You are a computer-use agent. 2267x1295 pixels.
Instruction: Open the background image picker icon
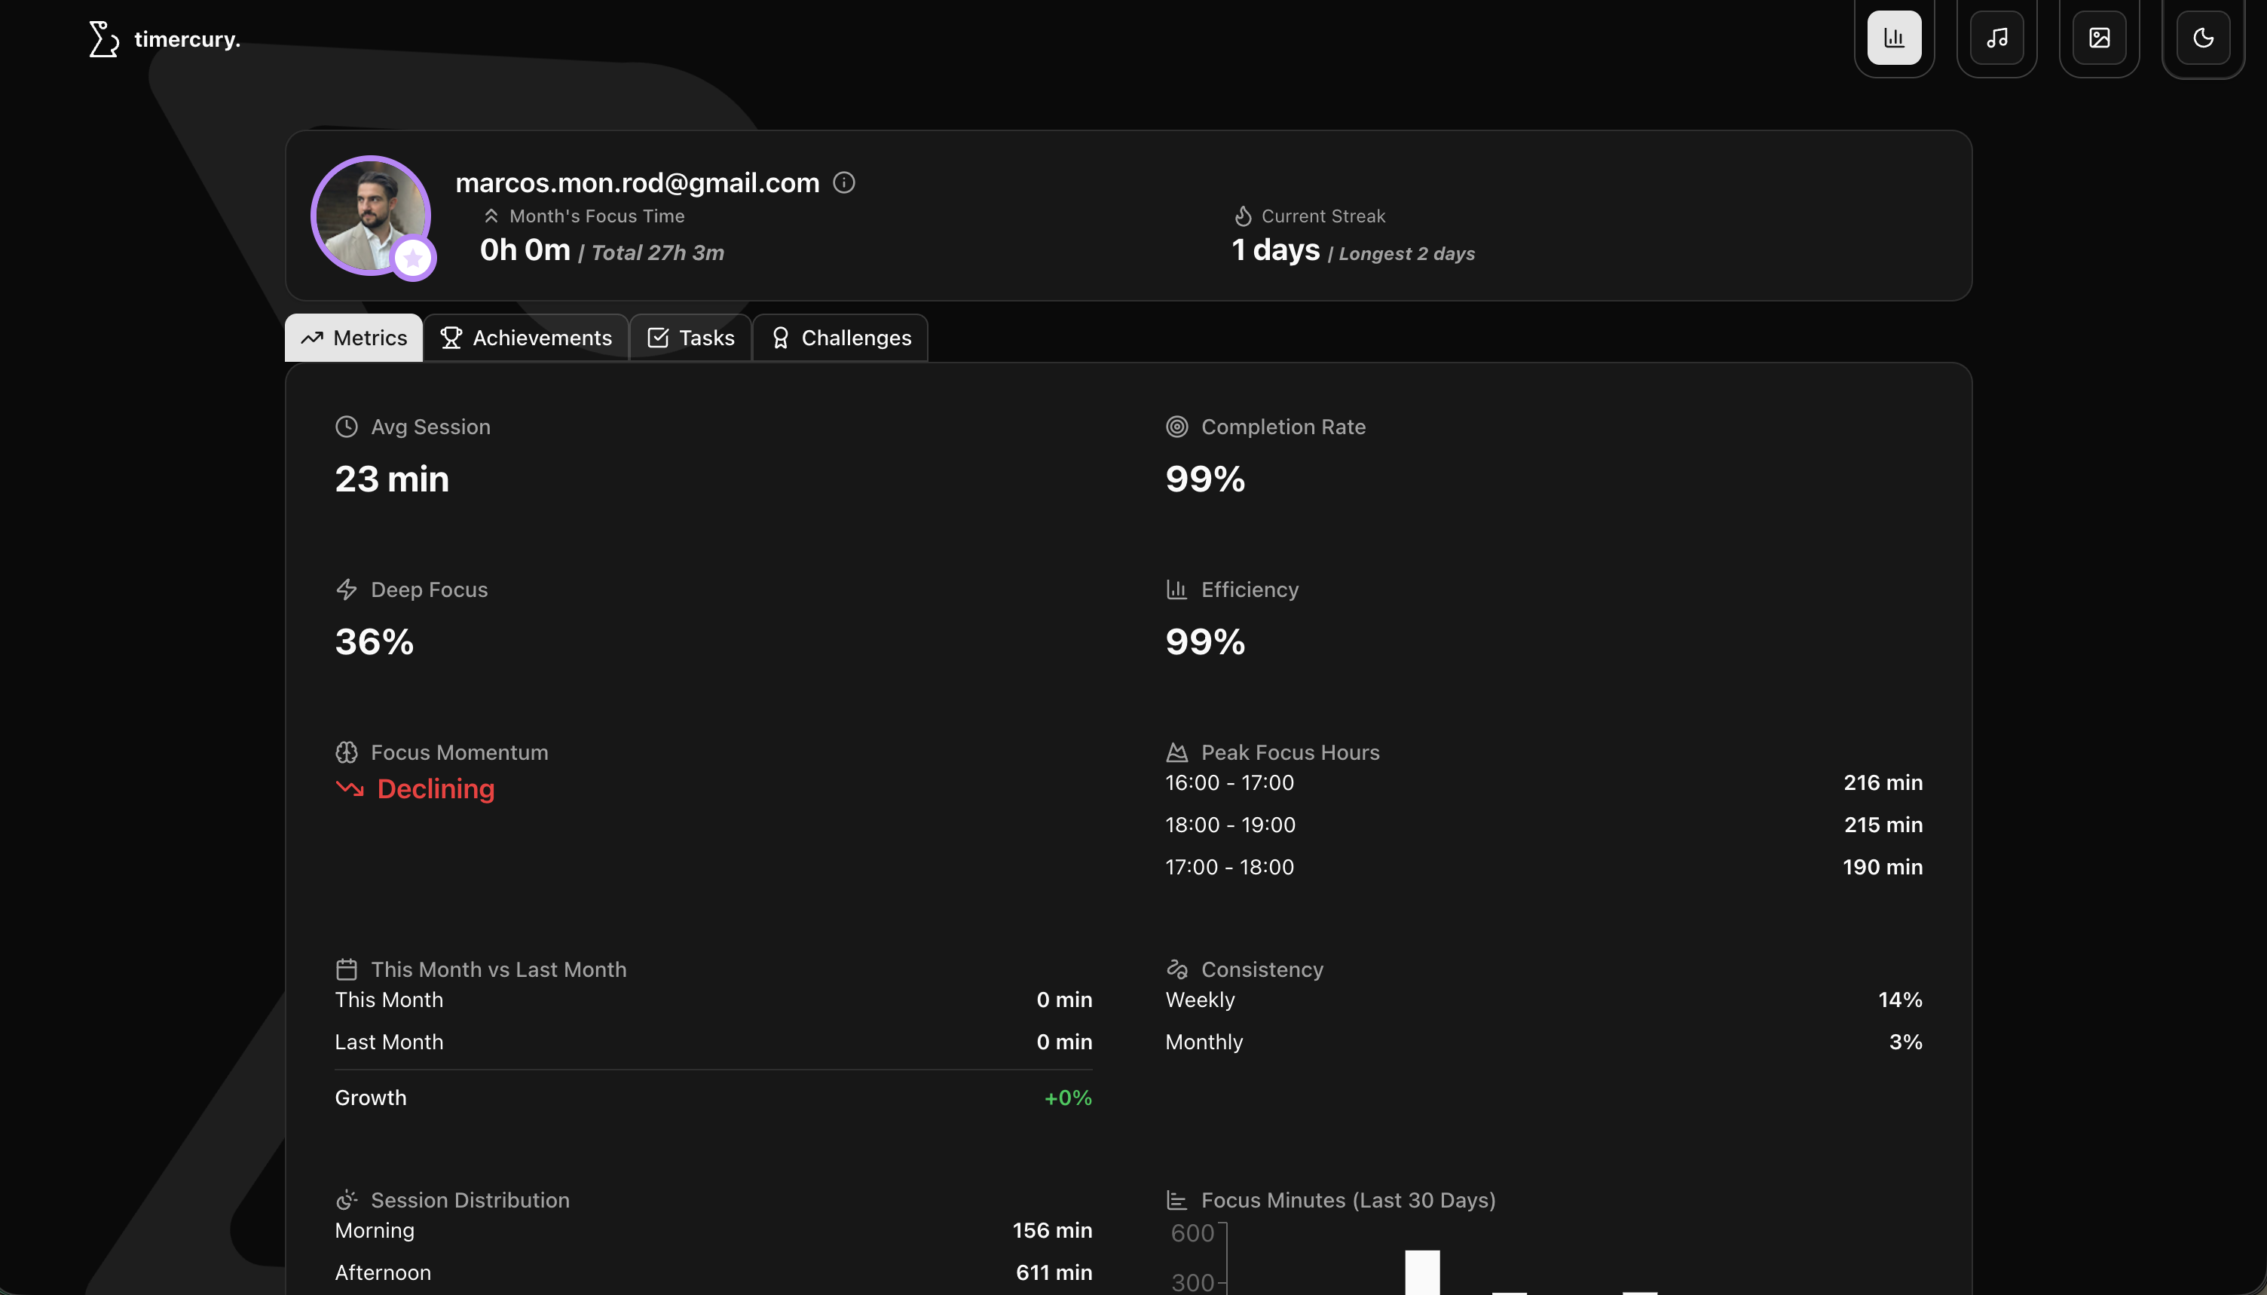coord(2099,38)
